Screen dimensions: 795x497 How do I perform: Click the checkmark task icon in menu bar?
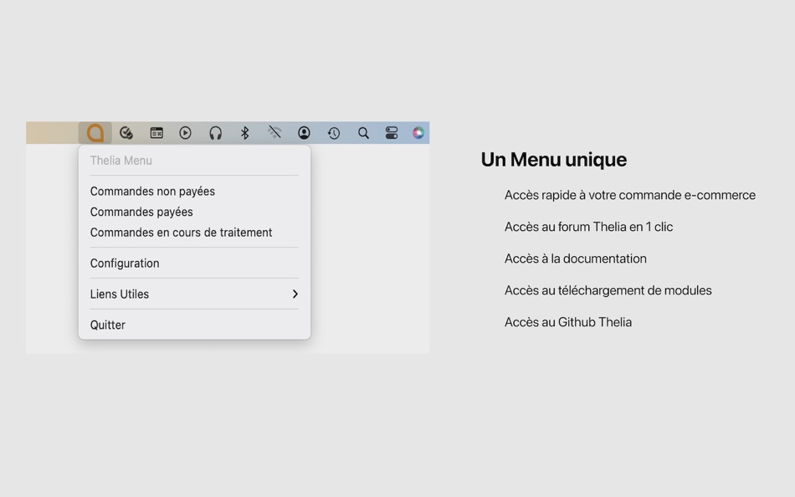click(x=126, y=133)
